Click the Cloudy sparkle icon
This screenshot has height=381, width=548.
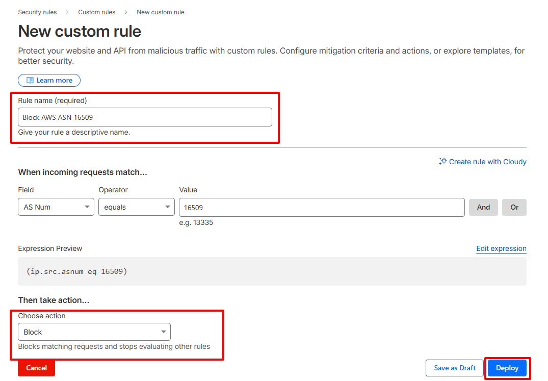443,162
